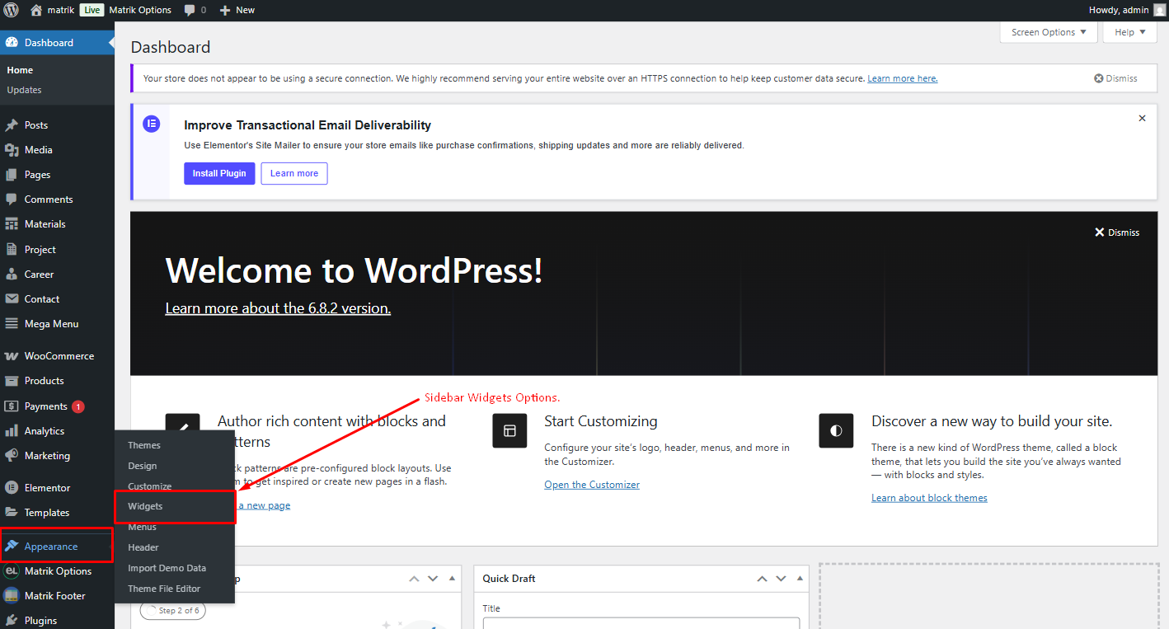1169x629 pixels.
Task: Click the Elementor logo icon in sidebar
Action: (x=12, y=488)
